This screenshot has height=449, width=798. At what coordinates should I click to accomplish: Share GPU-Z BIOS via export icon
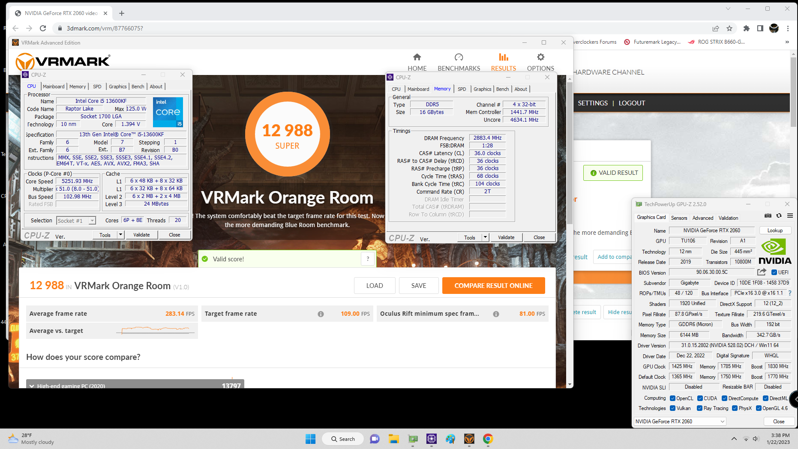tap(762, 272)
